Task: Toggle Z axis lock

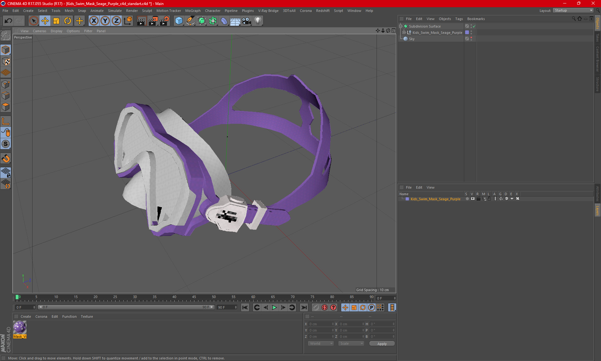Action: (x=116, y=21)
